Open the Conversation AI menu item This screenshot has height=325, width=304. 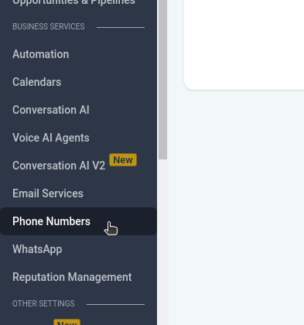pos(51,110)
